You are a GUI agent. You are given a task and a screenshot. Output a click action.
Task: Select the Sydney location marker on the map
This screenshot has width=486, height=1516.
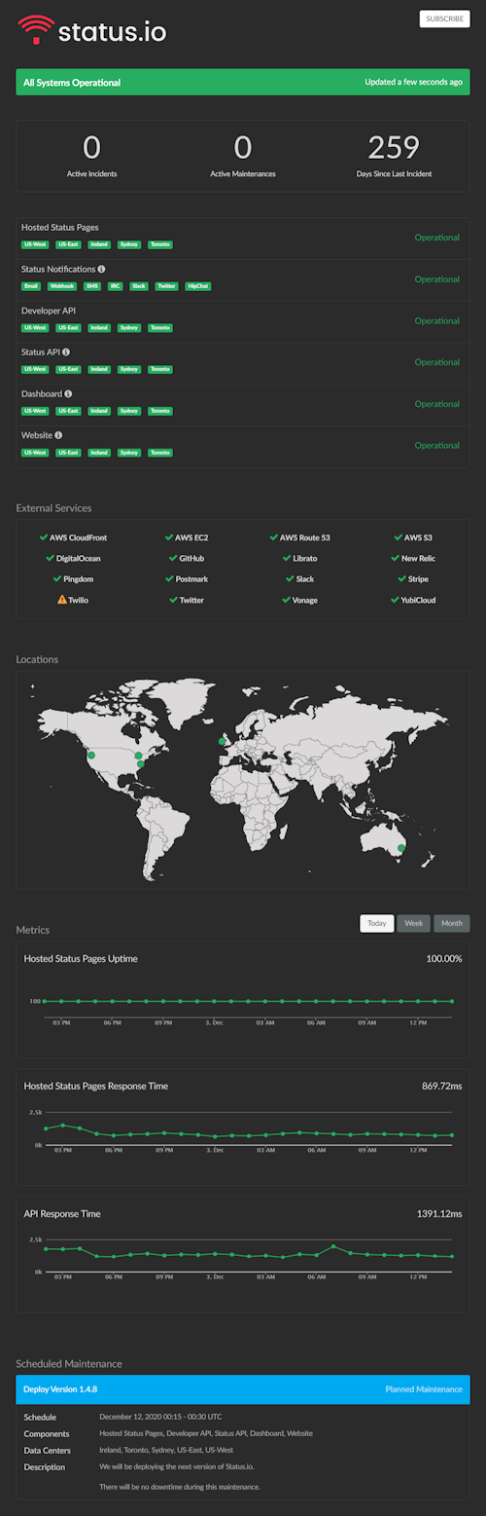(401, 848)
